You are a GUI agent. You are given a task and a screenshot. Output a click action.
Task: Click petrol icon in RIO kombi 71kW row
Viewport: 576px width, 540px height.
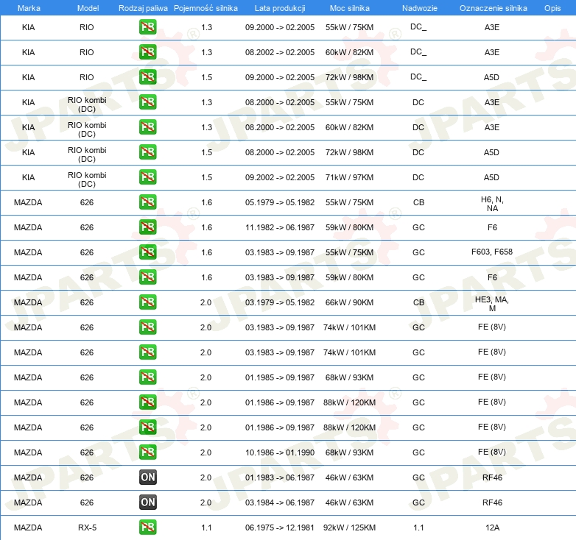pyautogui.click(x=147, y=177)
